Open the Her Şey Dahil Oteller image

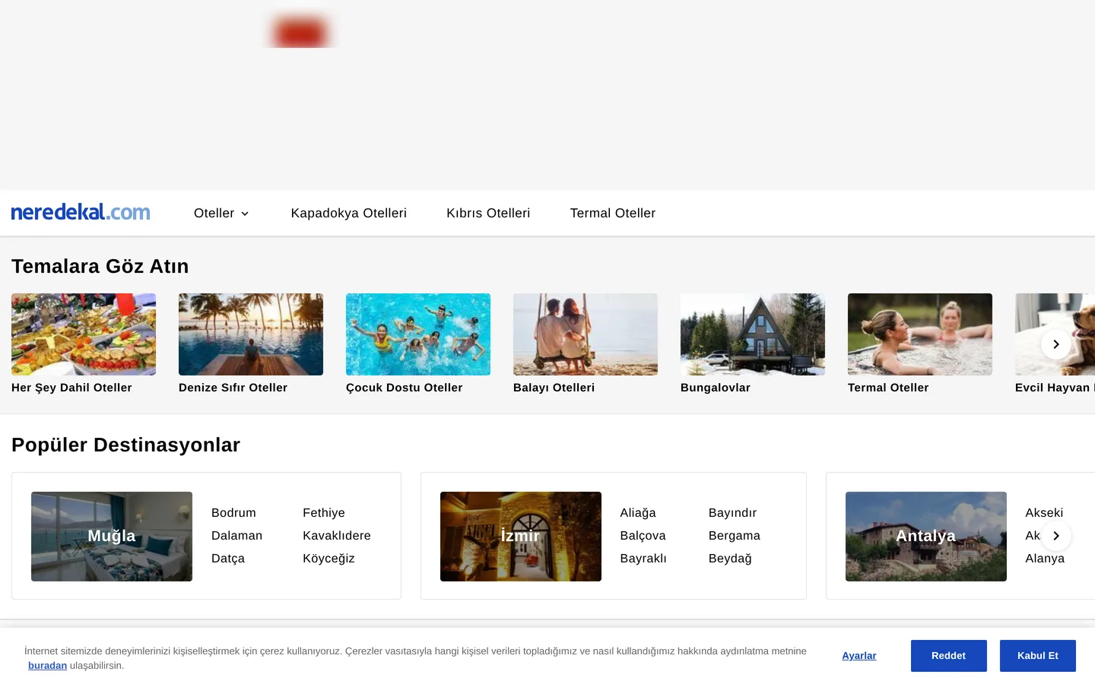pos(84,334)
